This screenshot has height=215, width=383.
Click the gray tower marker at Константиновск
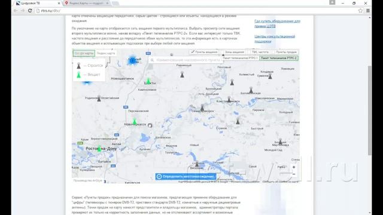(229, 99)
